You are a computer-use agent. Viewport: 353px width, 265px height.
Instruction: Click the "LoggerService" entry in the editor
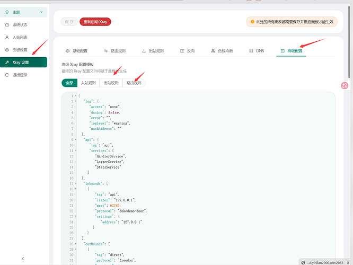coord(109,162)
